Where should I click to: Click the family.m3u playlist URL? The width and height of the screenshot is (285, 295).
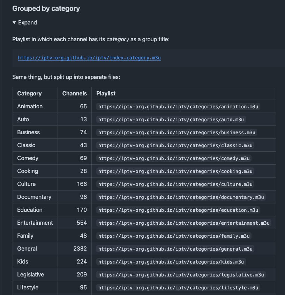click(174, 236)
